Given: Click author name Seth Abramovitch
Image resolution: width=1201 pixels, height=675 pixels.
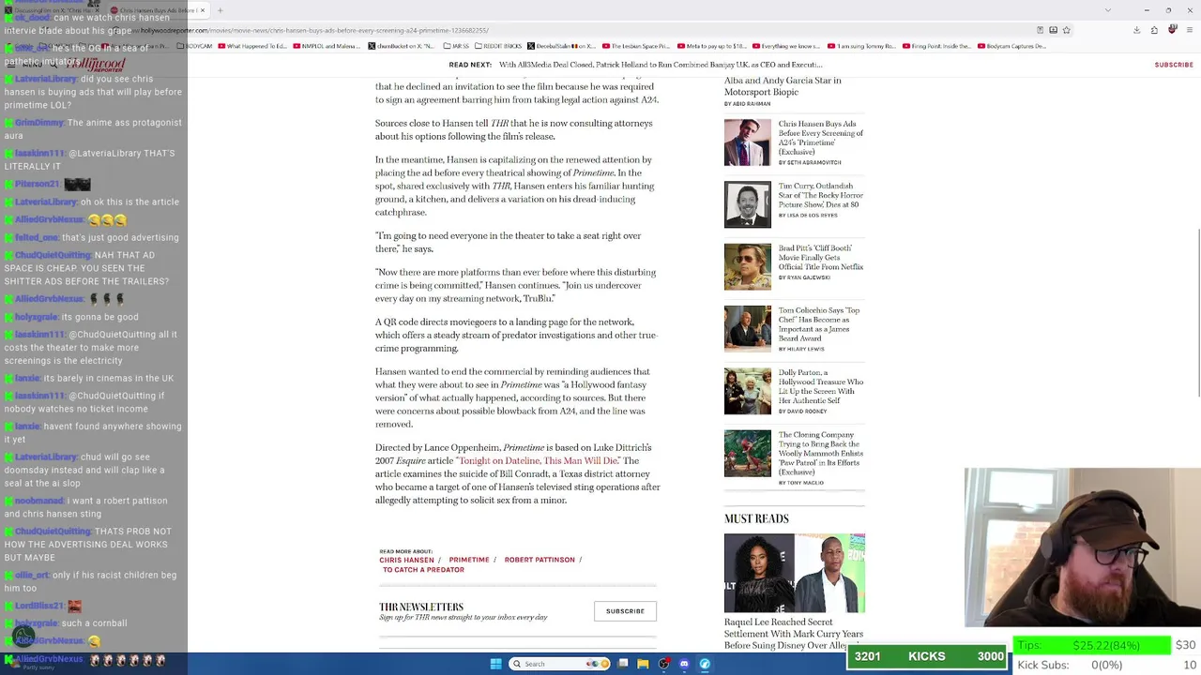Looking at the screenshot, I should [x=813, y=163].
